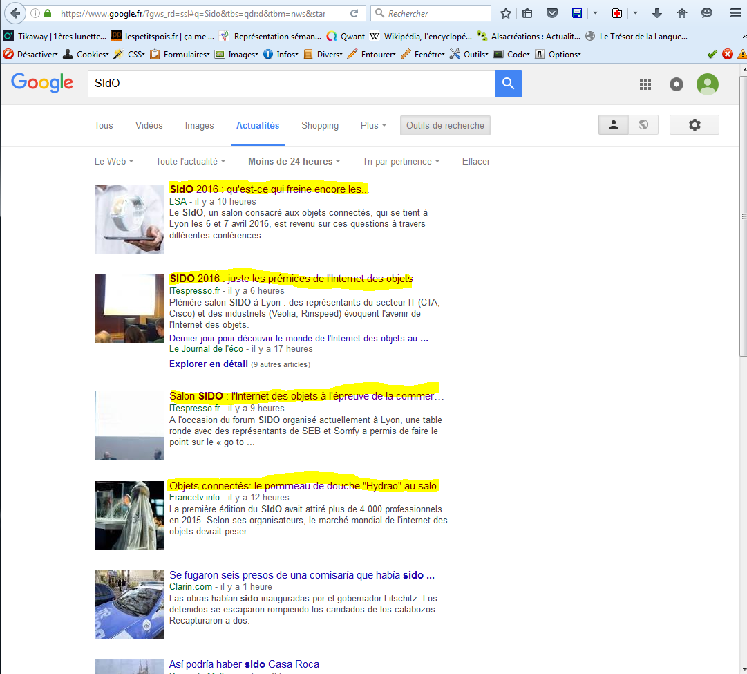Image resolution: width=747 pixels, height=674 pixels.
Task: Open the Explorer en détail link
Action: pyautogui.click(x=208, y=364)
